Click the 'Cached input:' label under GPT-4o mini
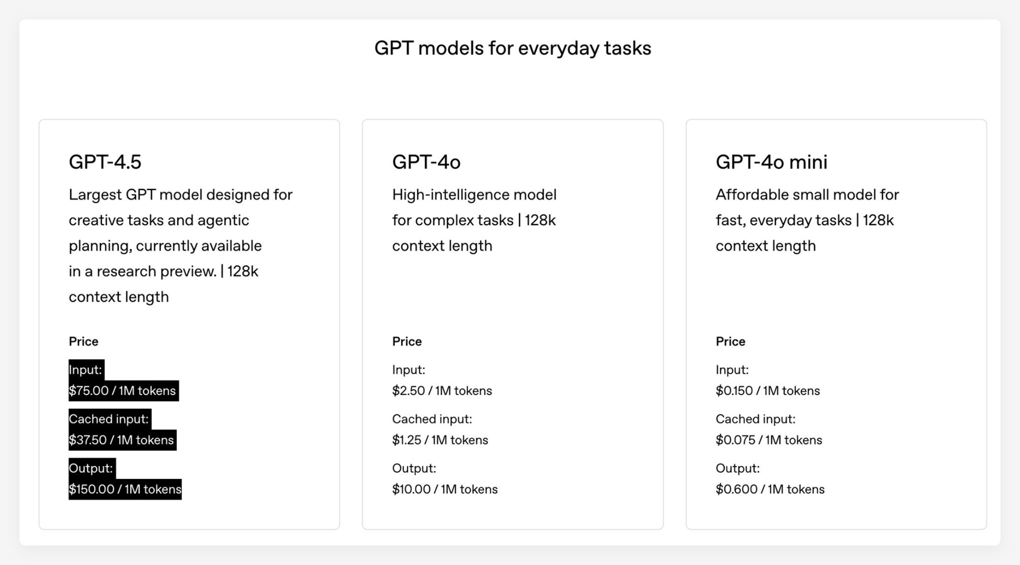This screenshot has height=565, width=1020. click(x=755, y=419)
